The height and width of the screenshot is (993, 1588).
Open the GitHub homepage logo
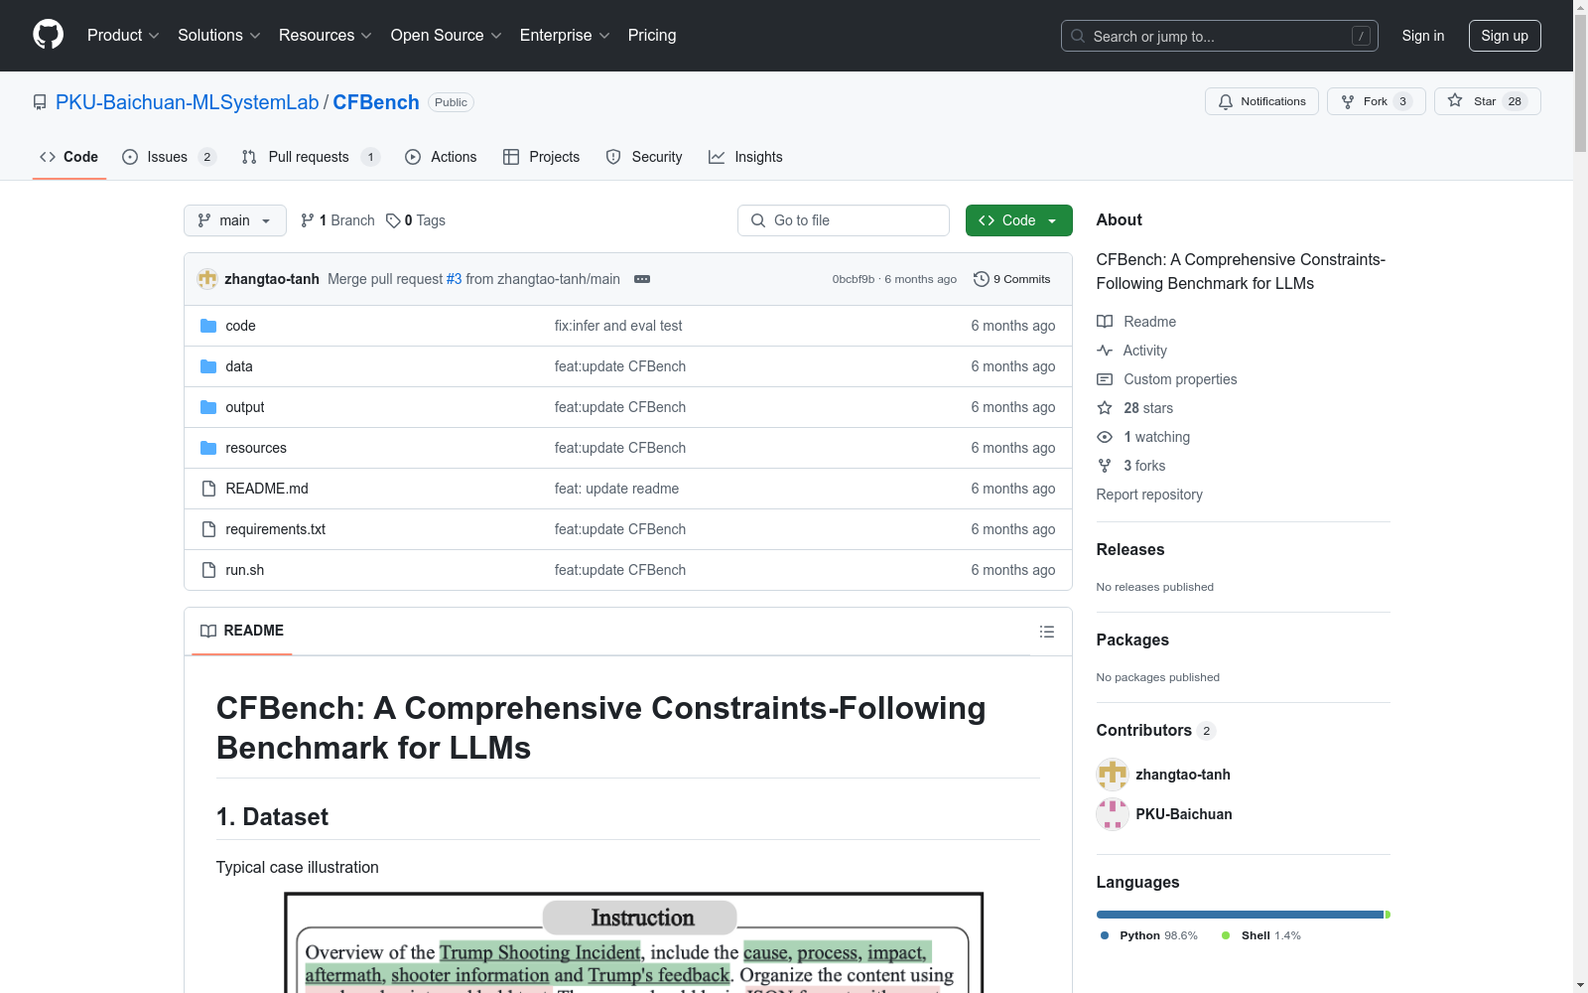coord(48,35)
